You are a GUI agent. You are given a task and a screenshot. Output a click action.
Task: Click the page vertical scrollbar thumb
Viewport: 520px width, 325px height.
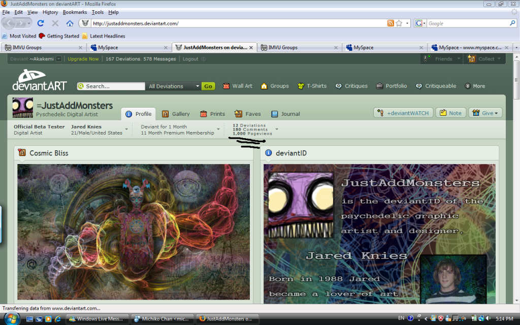click(x=516, y=80)
